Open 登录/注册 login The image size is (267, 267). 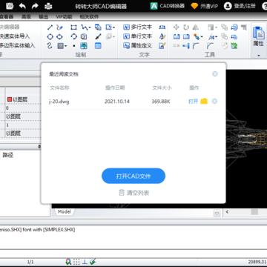coord(240,6)
